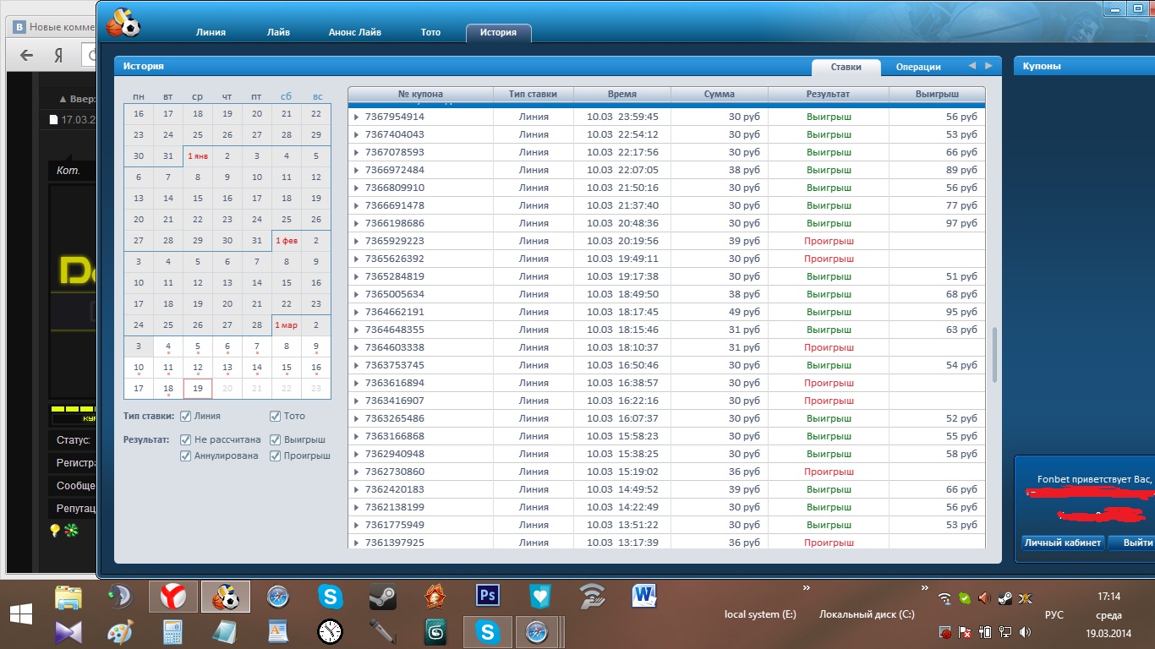Disable the Проигрыш result filter
Screen dimensions: 1155x649
click(276, 455)
